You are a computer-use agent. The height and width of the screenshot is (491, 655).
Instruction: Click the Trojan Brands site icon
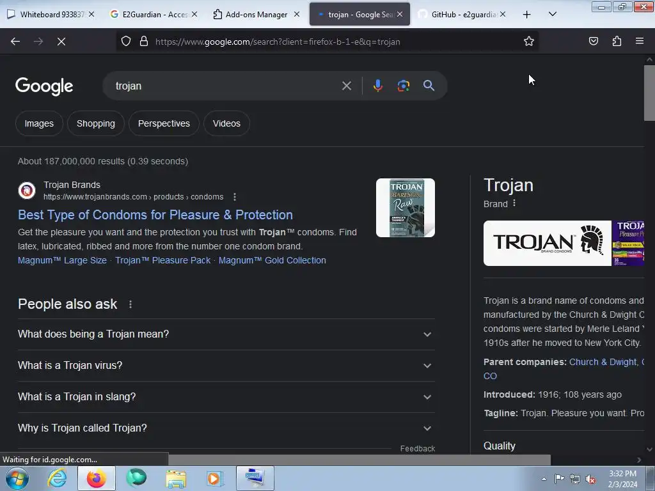27,191
